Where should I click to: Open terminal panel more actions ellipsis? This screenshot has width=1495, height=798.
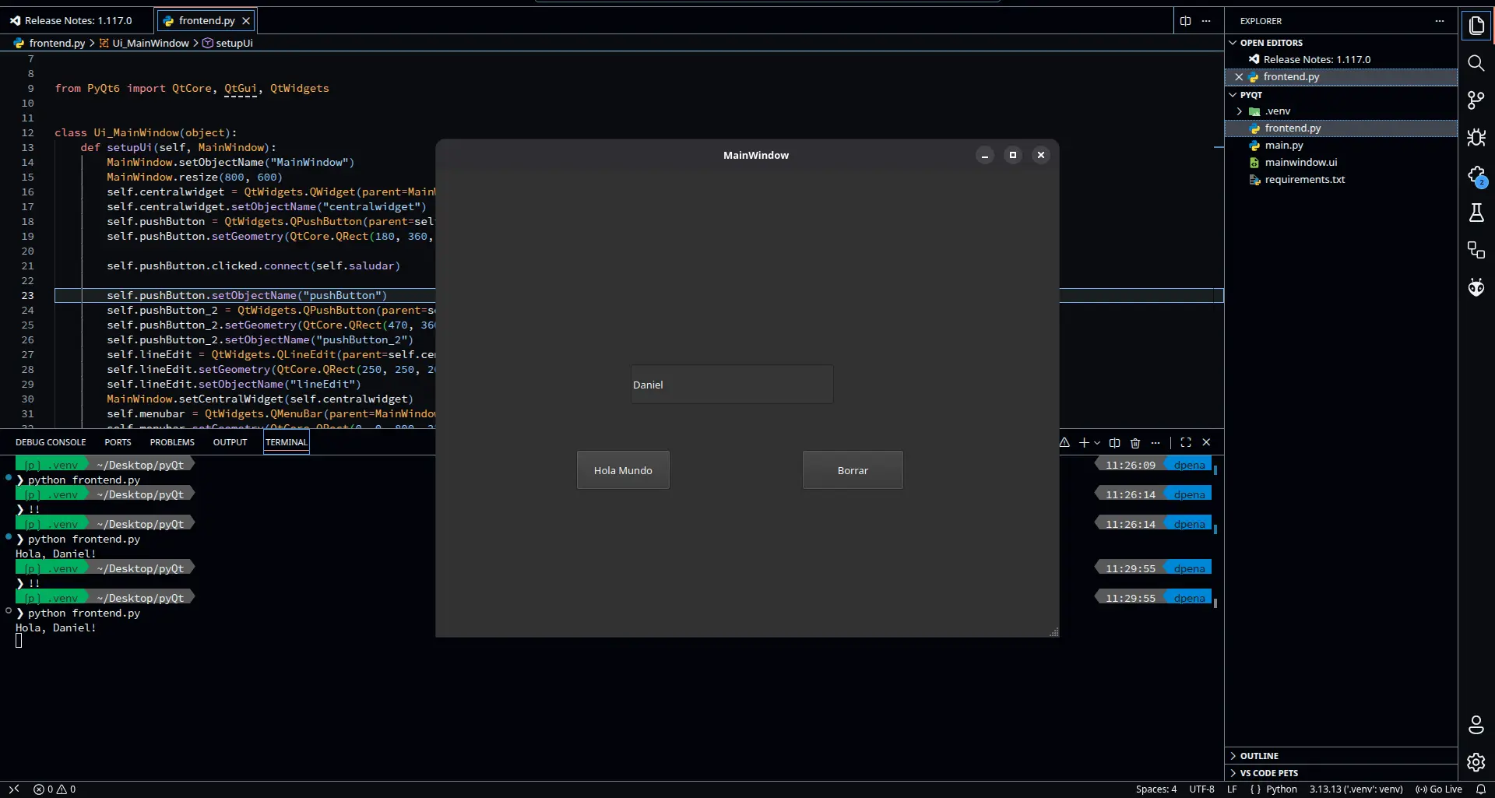(x=1156, y=442)
